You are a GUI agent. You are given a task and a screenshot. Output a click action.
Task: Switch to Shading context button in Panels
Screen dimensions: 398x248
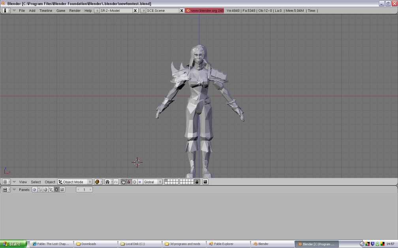pos(45,190)
